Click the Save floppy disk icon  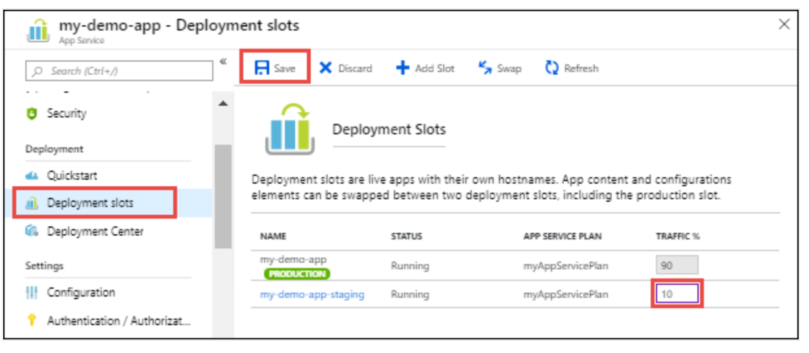coord(261,68)
